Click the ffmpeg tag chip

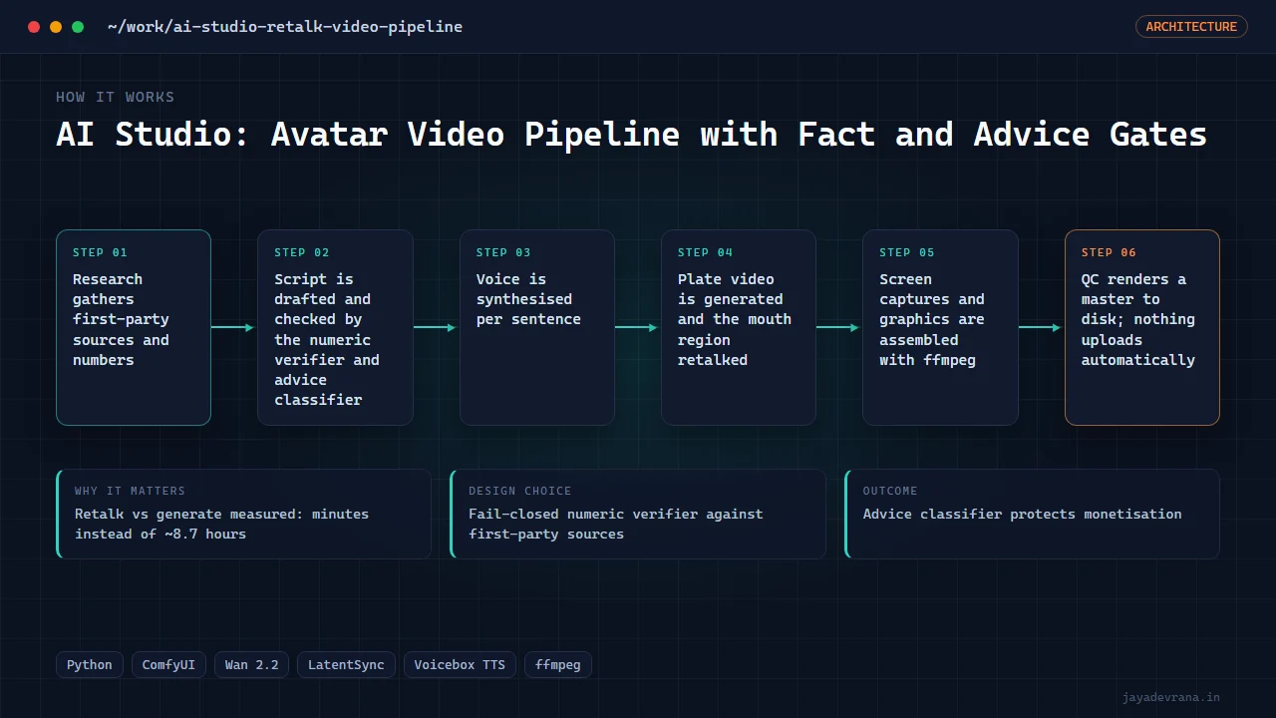(x=558, y=665)
